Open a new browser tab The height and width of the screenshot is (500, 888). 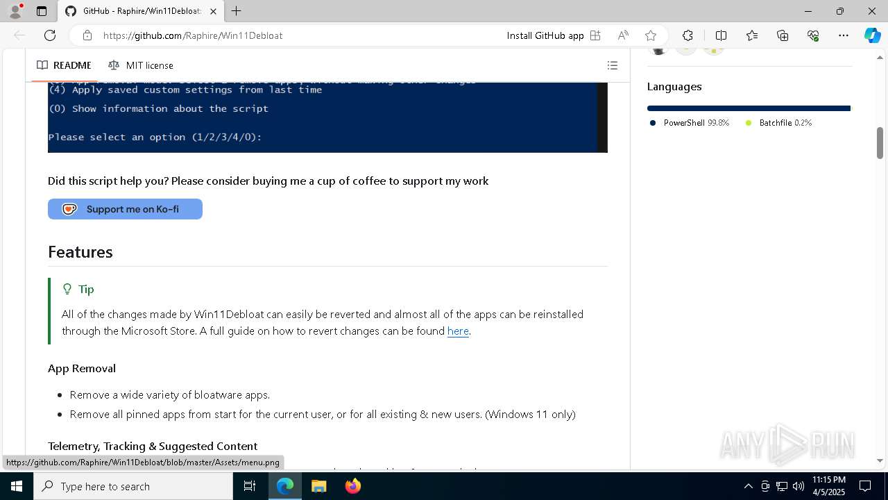(x=236, y=11)
